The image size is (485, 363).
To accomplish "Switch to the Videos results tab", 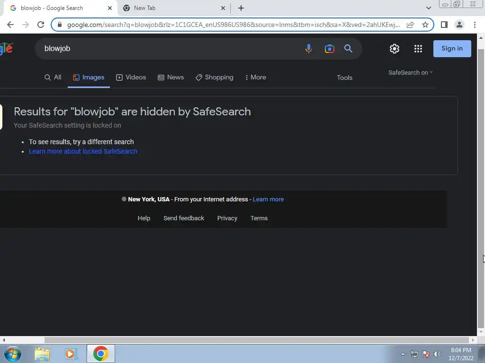I will click(x=131, y=77).
